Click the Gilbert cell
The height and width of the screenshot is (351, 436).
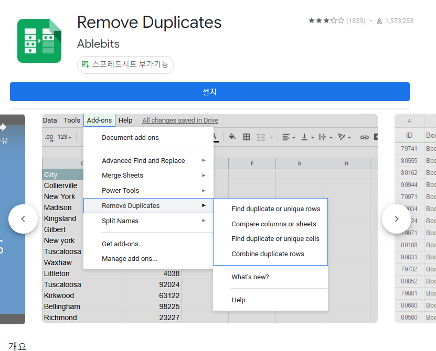tap(63, 229)
